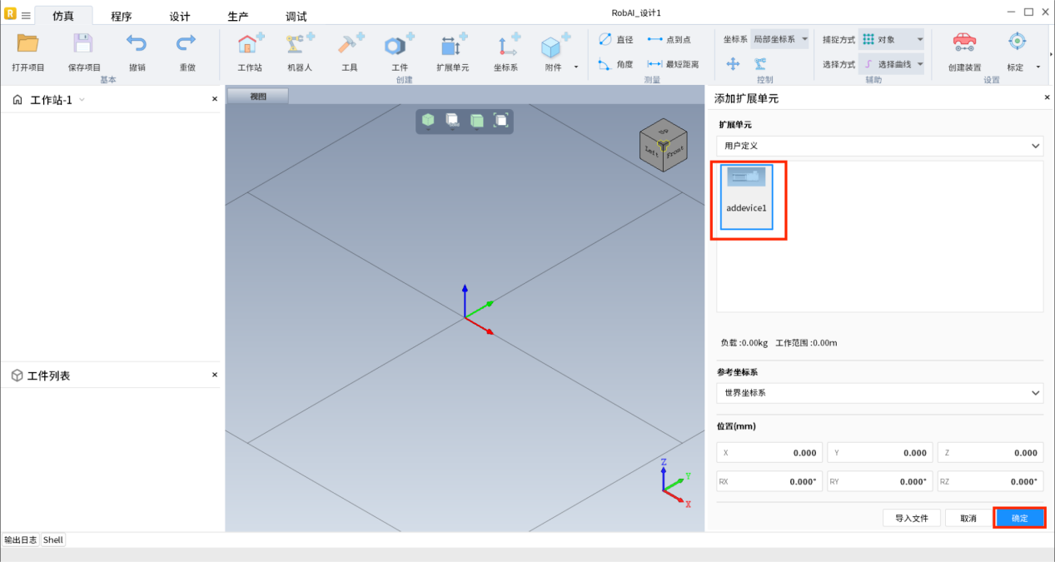Screen dimensions: 1055x562
Task: Select the Diameter measurement tool
Action: [616, 39]
